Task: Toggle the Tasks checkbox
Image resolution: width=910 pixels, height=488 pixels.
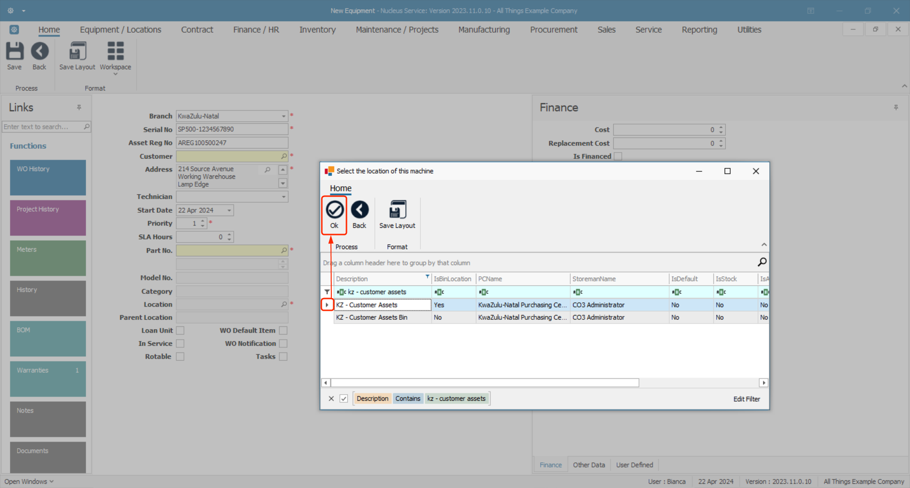Action: tap(283, 356)
